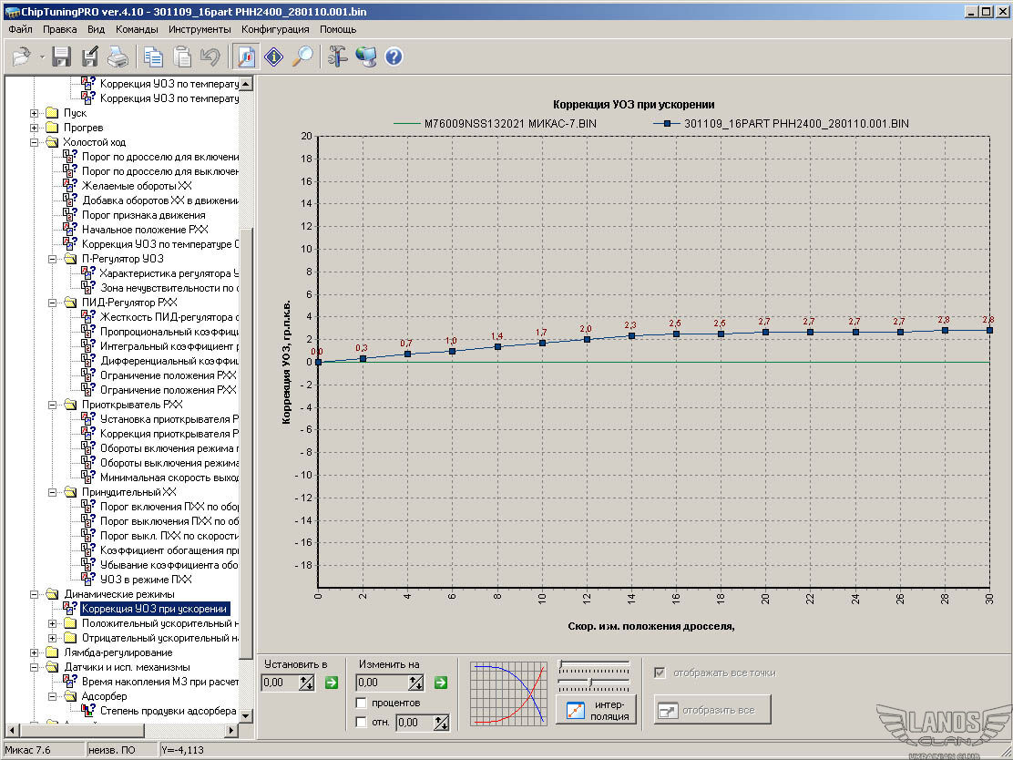This screenshot has width=1013, height=760.
Task: Click the graph data point labeled 2,0
Action: [x=587, y=339]
